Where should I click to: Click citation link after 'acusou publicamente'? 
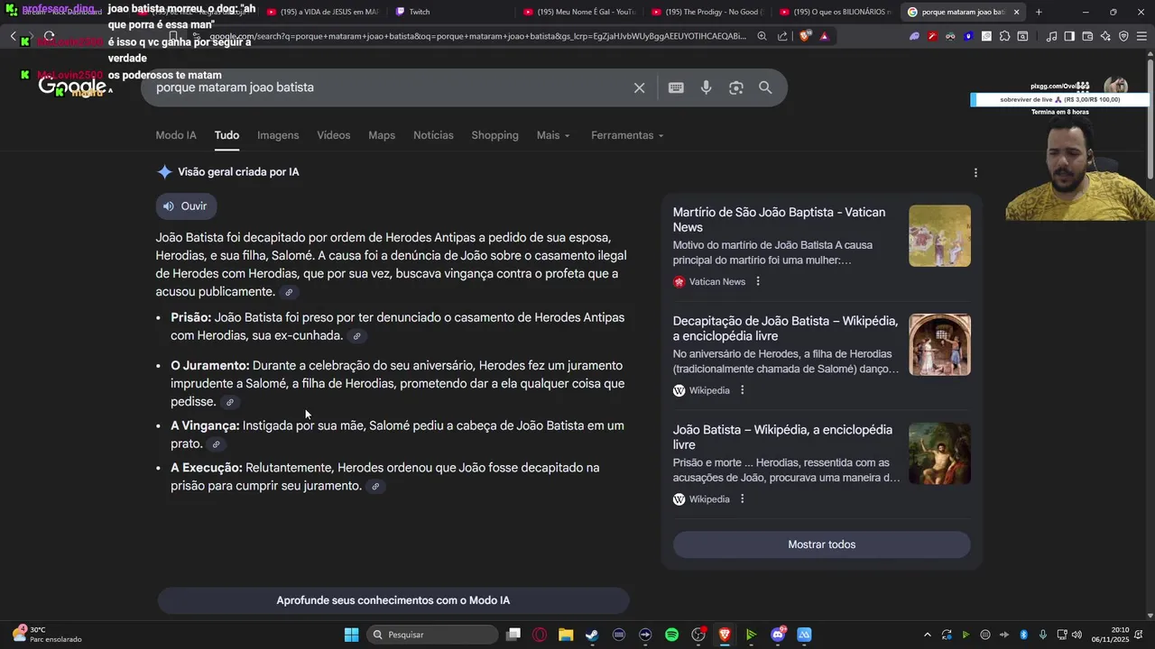[289, 292]
